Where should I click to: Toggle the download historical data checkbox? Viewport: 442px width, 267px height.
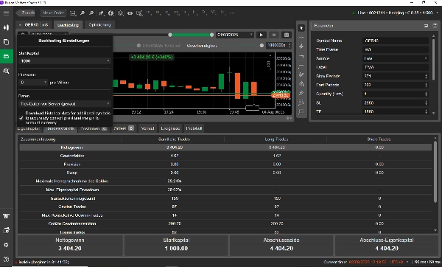click(21, 118)
